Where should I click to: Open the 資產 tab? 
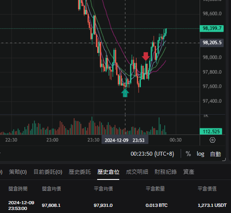189,172
